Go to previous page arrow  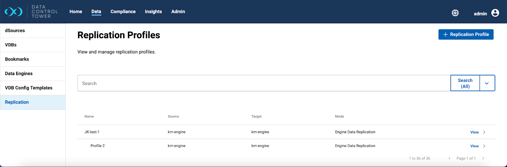click(x=449, y=158)
